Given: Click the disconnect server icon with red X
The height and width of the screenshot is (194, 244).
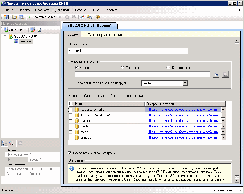Looking at the screenshot, I should pyautogui.click(x=32, y=30).
